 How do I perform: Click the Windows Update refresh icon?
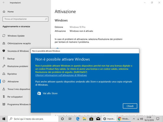click(4, 36)
